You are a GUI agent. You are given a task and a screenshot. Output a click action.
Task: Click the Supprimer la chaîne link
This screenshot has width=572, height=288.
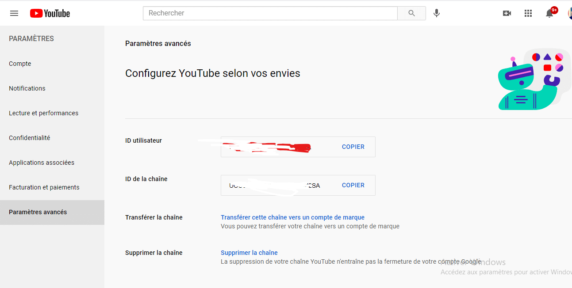[x=249, y=253]
